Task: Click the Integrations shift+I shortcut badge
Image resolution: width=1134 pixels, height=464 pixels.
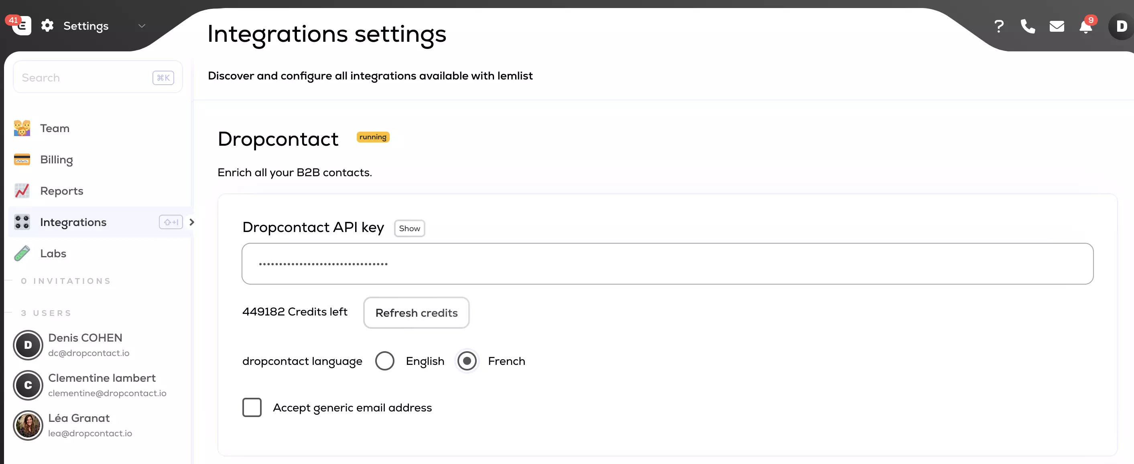Action: coord(171,222)
